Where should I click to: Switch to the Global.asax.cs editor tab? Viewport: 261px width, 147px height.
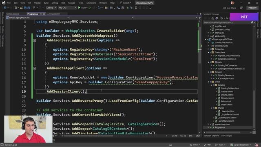pos(13,14)
